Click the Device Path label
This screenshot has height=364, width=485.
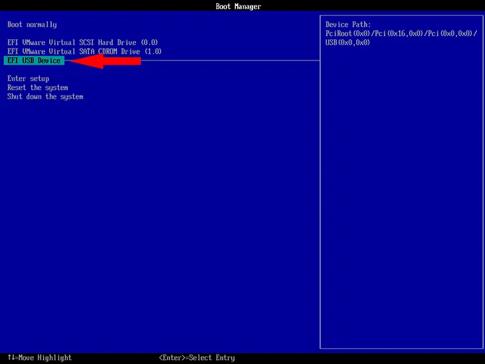tap(348, 25)
